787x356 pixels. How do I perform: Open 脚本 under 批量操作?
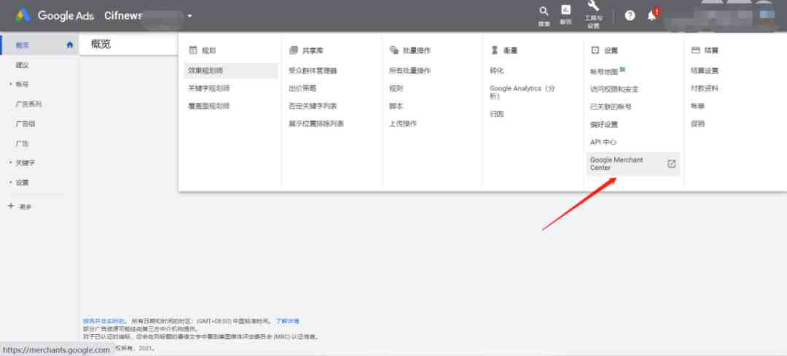396,107
